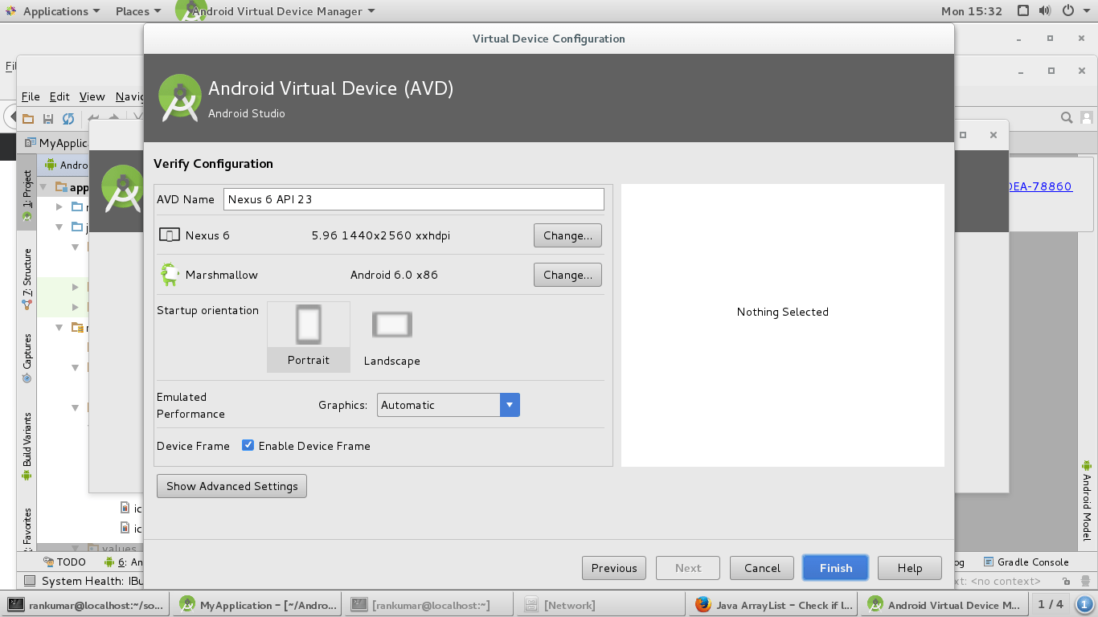Click the '5.96 1440x2560 xxhdpi' device spec
Viewport: 1098px width, 617px height.
tap(381, 235)
